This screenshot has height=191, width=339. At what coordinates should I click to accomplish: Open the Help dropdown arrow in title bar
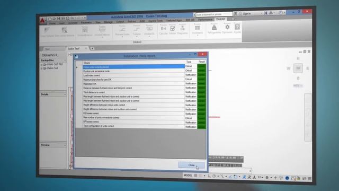[x=284, y=13]
